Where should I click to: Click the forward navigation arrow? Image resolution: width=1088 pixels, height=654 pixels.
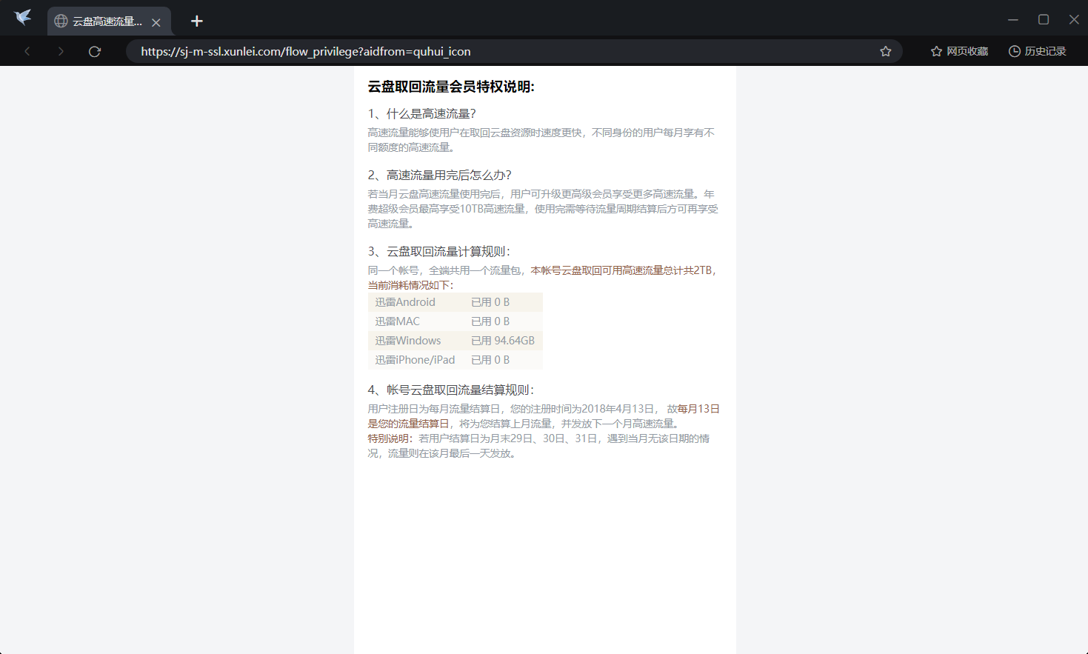(60, 50)
